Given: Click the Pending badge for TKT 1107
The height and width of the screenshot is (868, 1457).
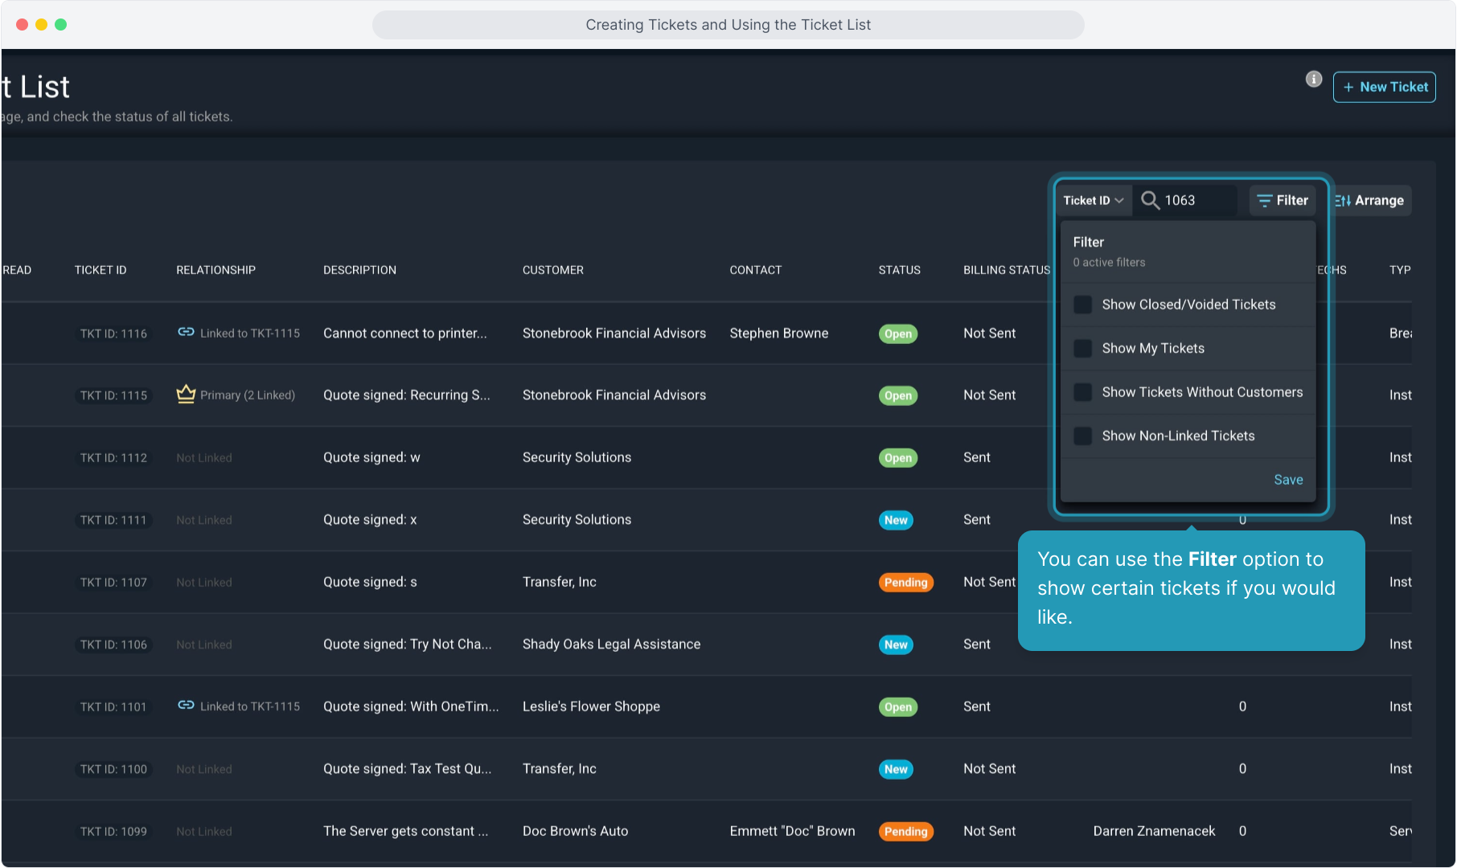Looking at the screenshot, I should 905,583.
